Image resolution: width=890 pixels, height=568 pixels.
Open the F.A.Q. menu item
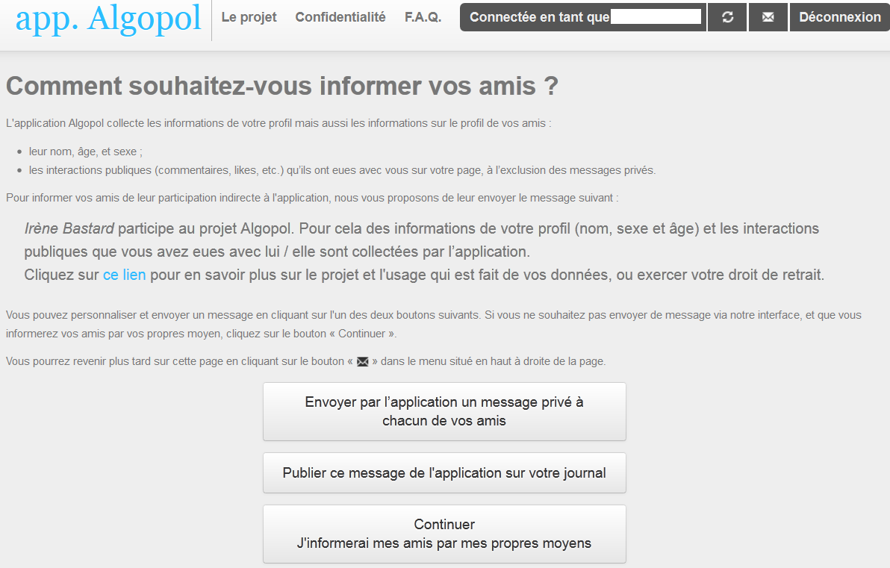pyautogui.click(x=423, y=17)
